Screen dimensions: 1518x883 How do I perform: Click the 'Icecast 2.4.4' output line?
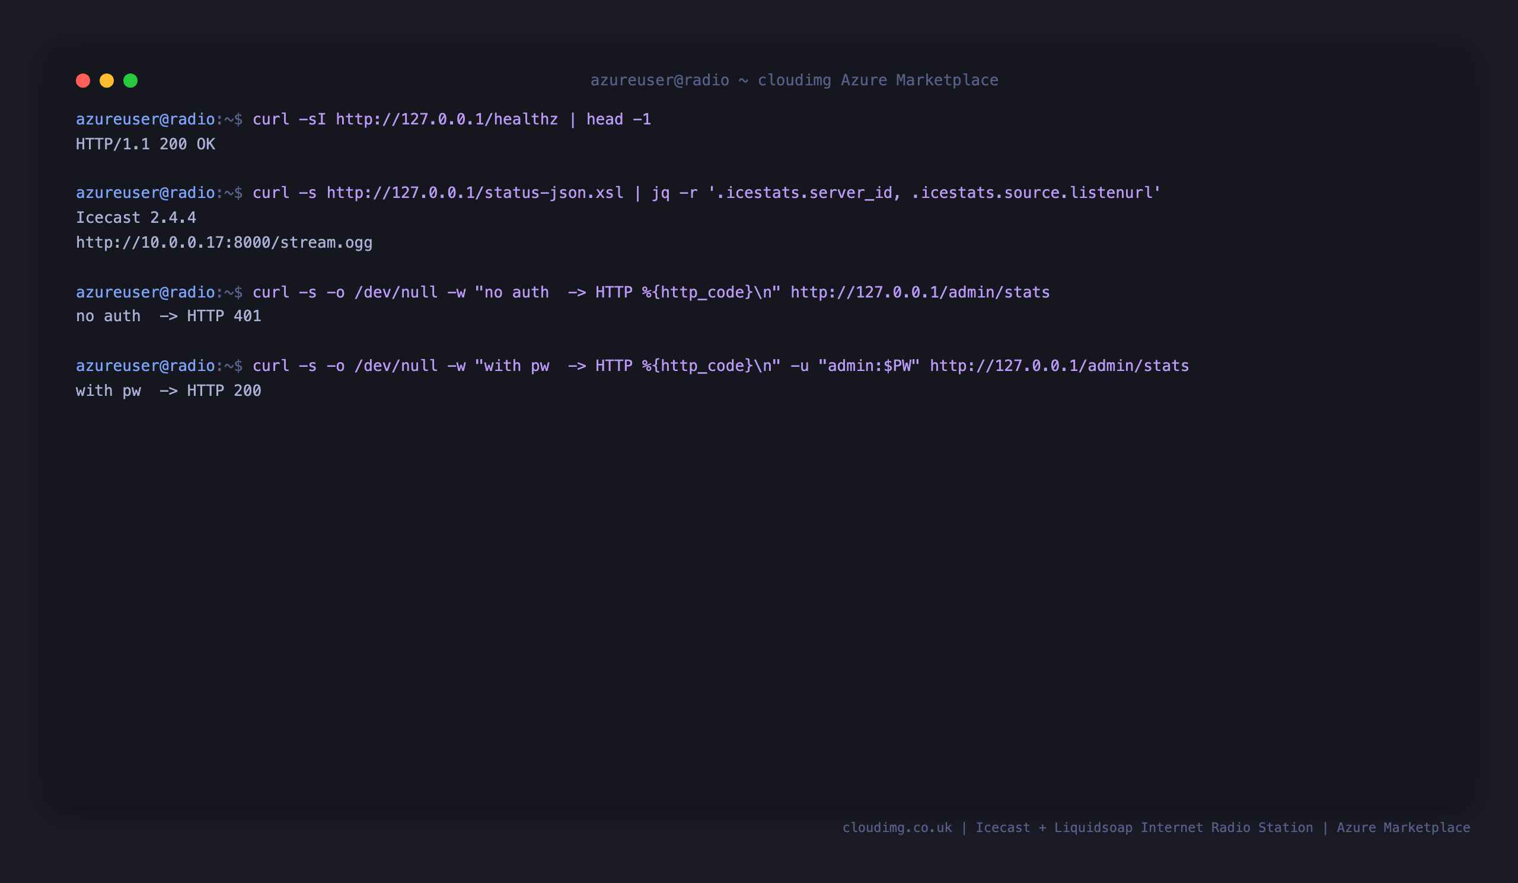(136, 217)
